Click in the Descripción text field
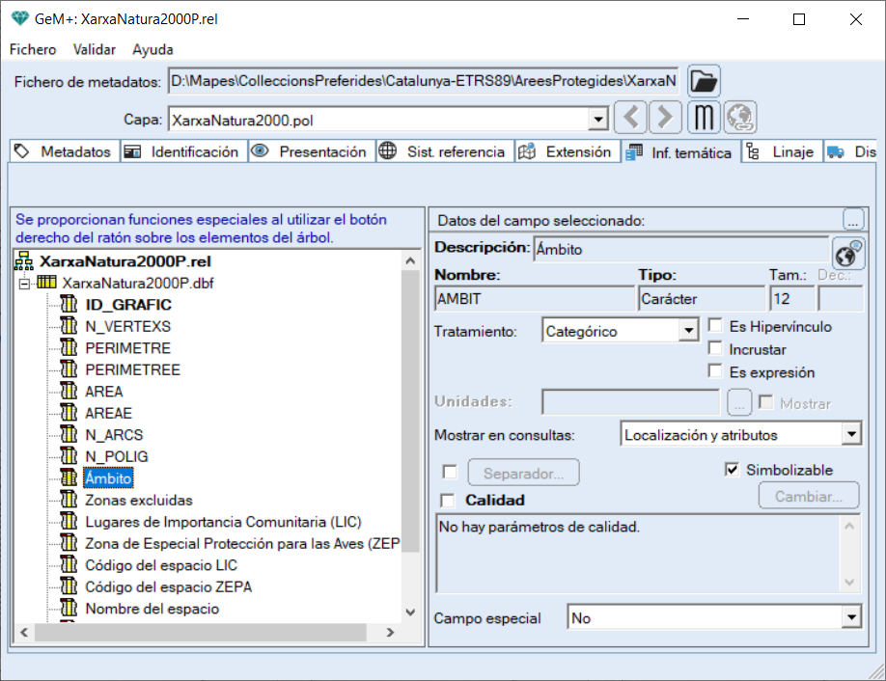Viewport: 886px width, 681px height. coord(679,250)
